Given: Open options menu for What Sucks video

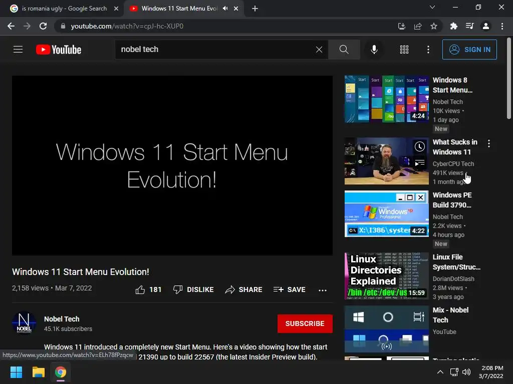Looking at the screenshot, I should pos(489,143).
